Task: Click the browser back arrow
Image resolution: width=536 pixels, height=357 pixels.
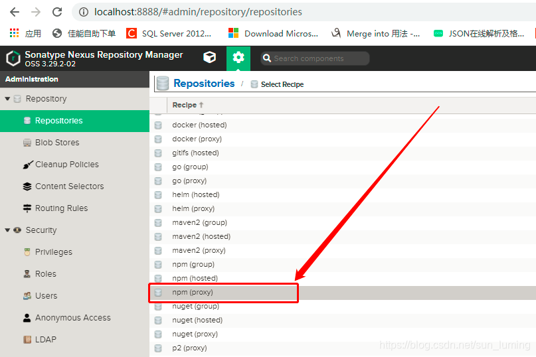Action: point(15,12)
